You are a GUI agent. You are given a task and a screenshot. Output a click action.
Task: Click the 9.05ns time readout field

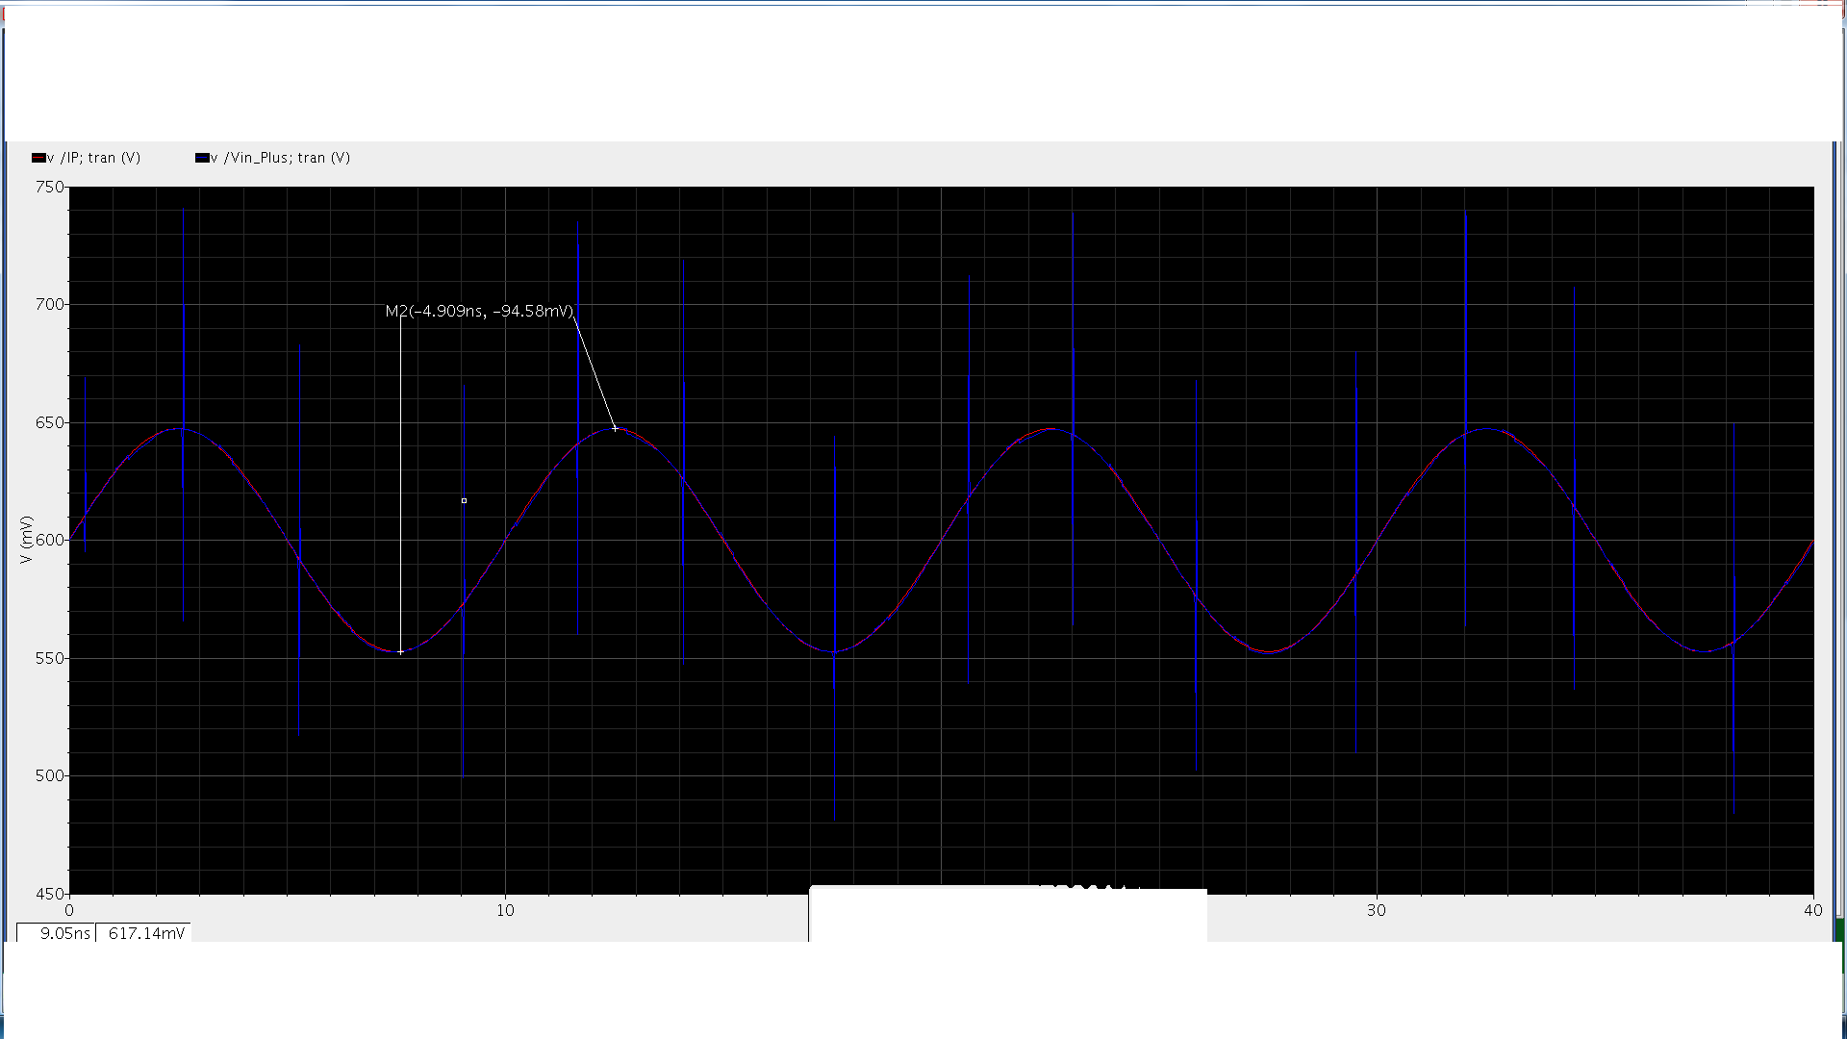point(57,933)
